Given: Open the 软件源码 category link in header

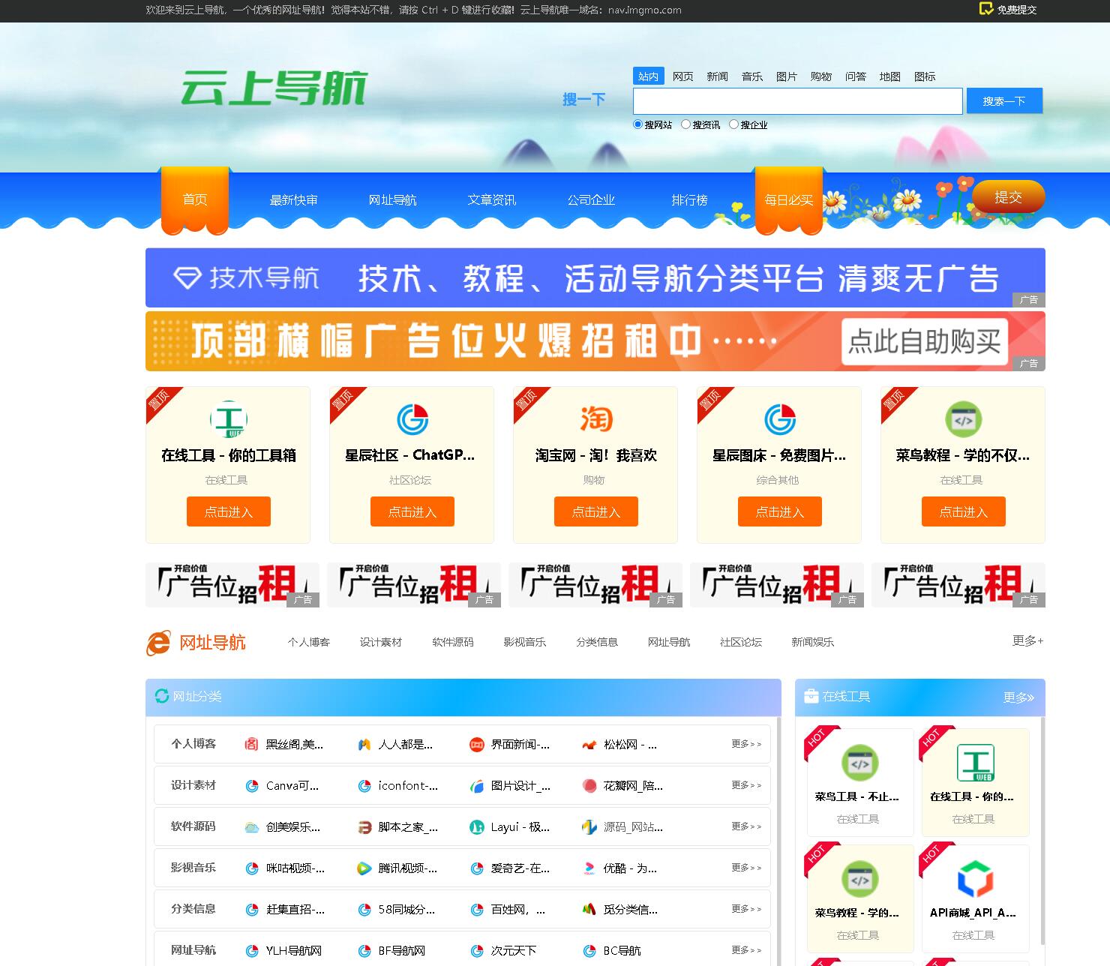Looking at the screenshot, I should [452, 642].
